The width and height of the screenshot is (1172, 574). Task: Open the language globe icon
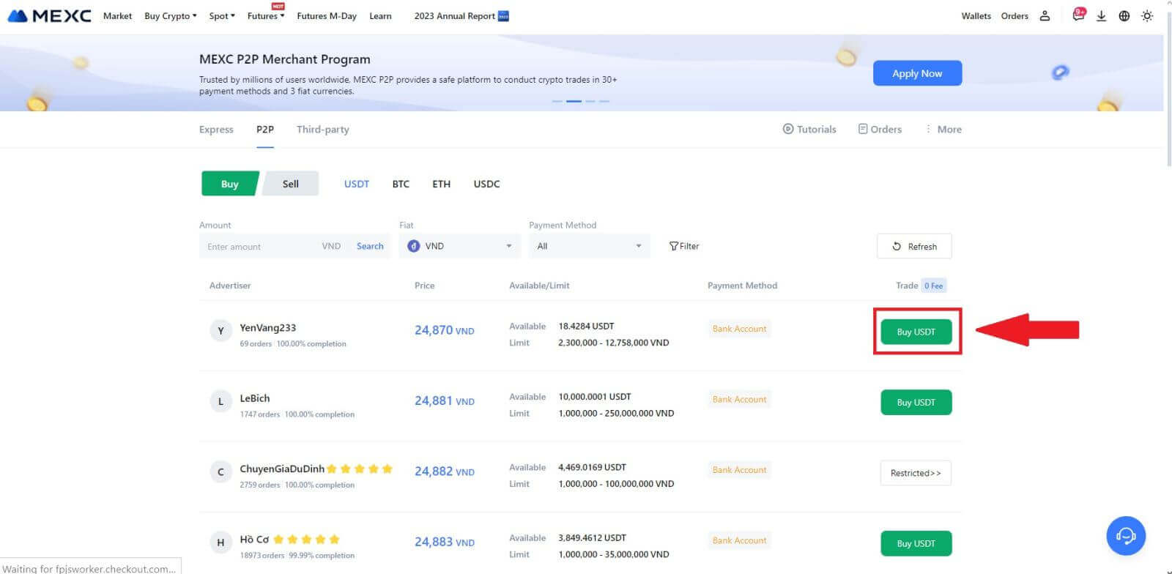tap(1124, 16)
